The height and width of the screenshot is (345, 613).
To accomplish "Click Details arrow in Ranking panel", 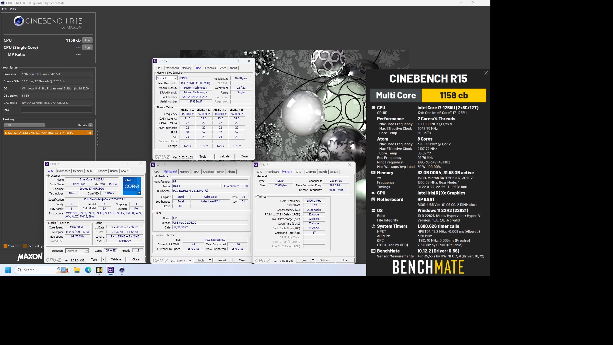I will coord(91,125).
